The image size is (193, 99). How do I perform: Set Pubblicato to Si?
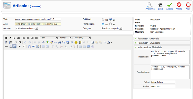point(111,19)
